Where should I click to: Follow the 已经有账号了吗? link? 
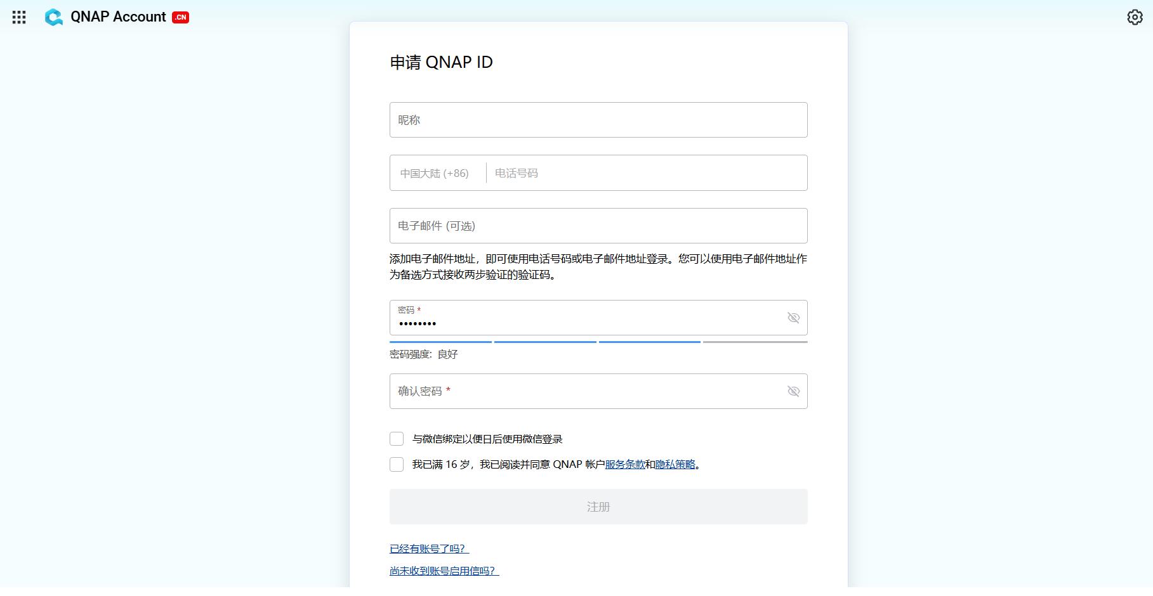point(430,548)
